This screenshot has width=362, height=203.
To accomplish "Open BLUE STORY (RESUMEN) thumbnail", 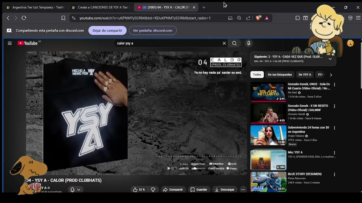I will click(x=268, y=182).
